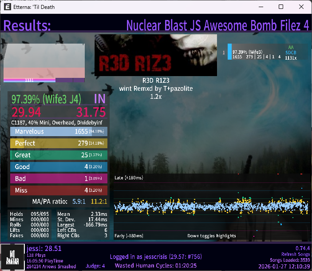
Task: Click the Great judgment bar
Action: 59,155
